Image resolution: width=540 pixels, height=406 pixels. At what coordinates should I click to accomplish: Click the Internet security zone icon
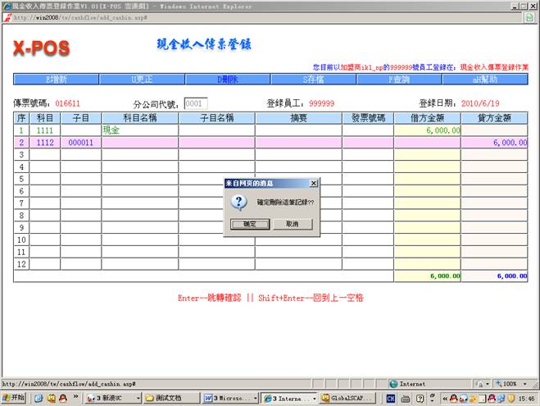394,383
